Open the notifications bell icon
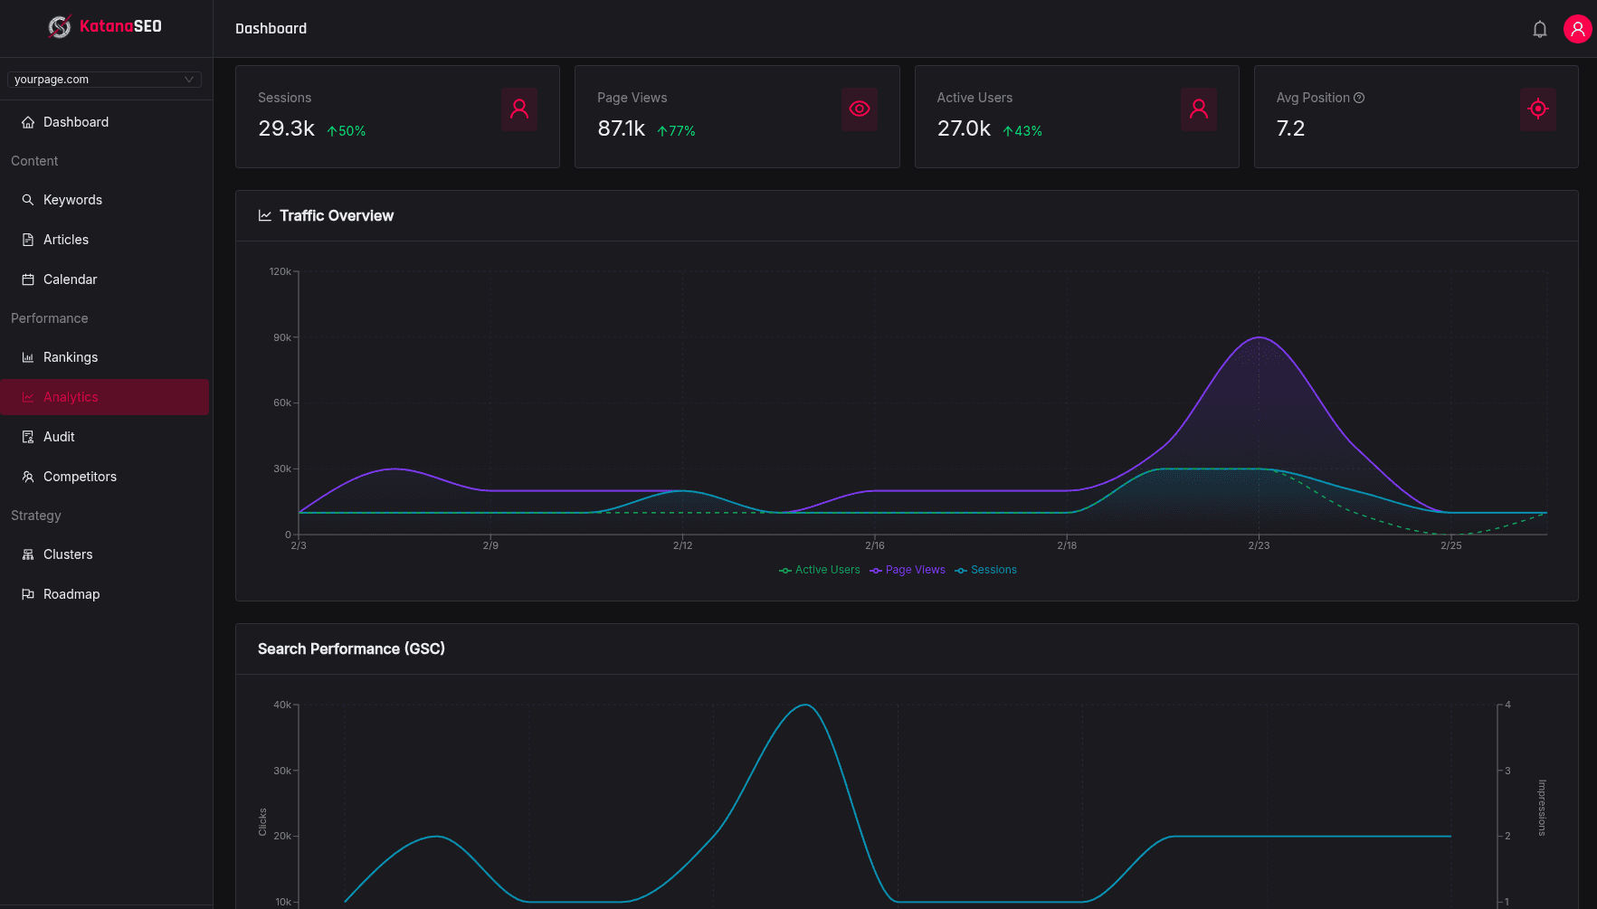 click(x=1540, y=28)
